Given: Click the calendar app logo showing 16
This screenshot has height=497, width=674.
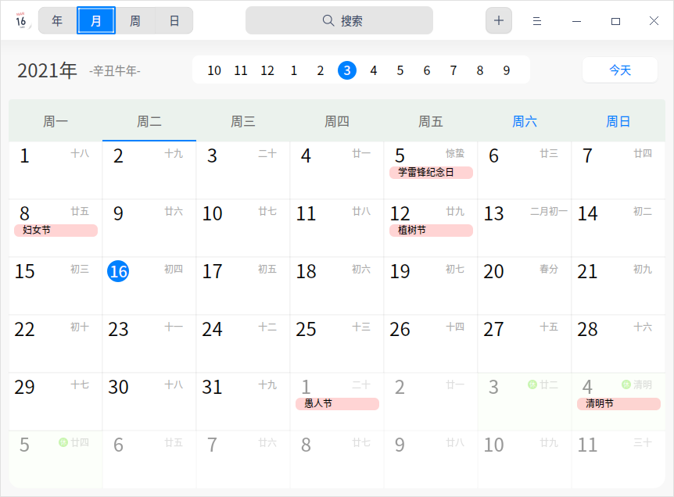Looking at the screenshot, I should [x=21, y=20].
